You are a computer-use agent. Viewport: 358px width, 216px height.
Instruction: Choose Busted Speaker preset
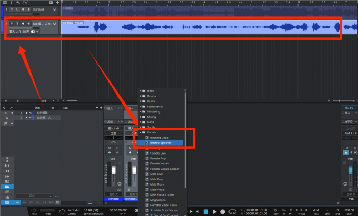pyautogui.click(x=161, y=143)
